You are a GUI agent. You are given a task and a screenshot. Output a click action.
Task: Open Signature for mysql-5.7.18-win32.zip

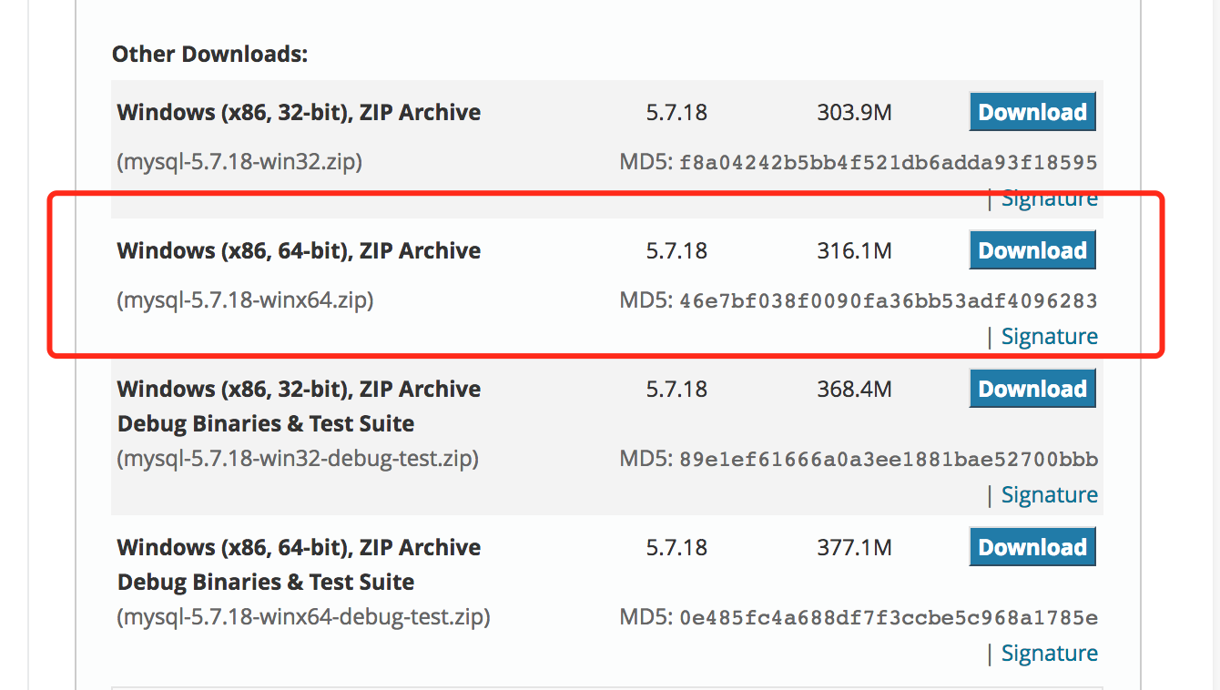click(x=1049, y=198)
